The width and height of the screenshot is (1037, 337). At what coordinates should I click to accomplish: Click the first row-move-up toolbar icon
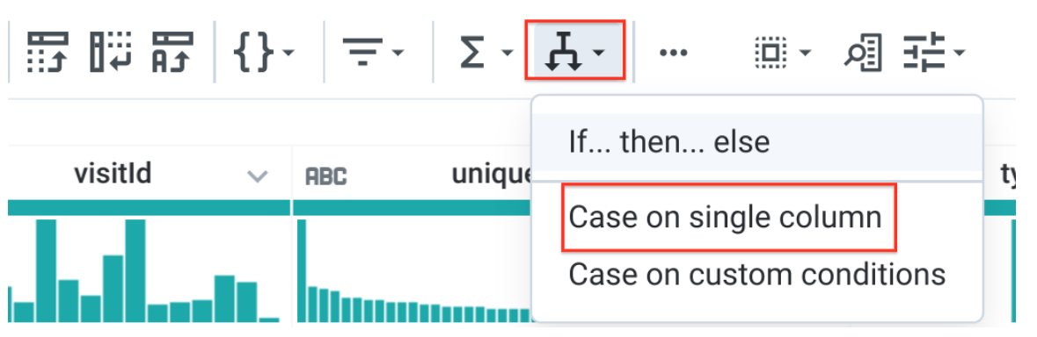click(48, 52)
